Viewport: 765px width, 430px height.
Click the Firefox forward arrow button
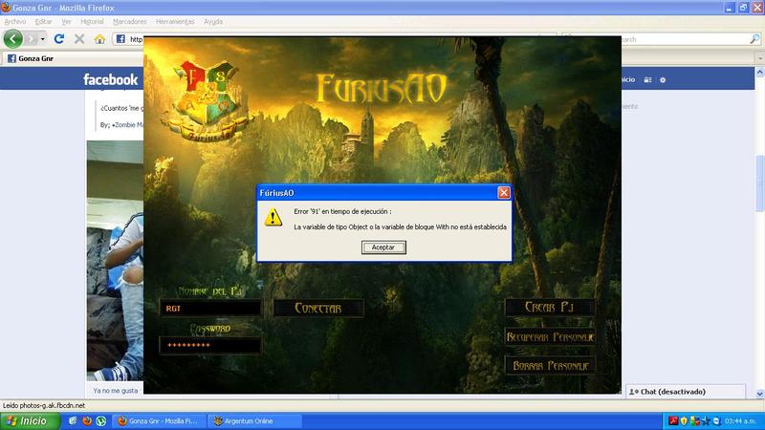click(x=32, y=39)
